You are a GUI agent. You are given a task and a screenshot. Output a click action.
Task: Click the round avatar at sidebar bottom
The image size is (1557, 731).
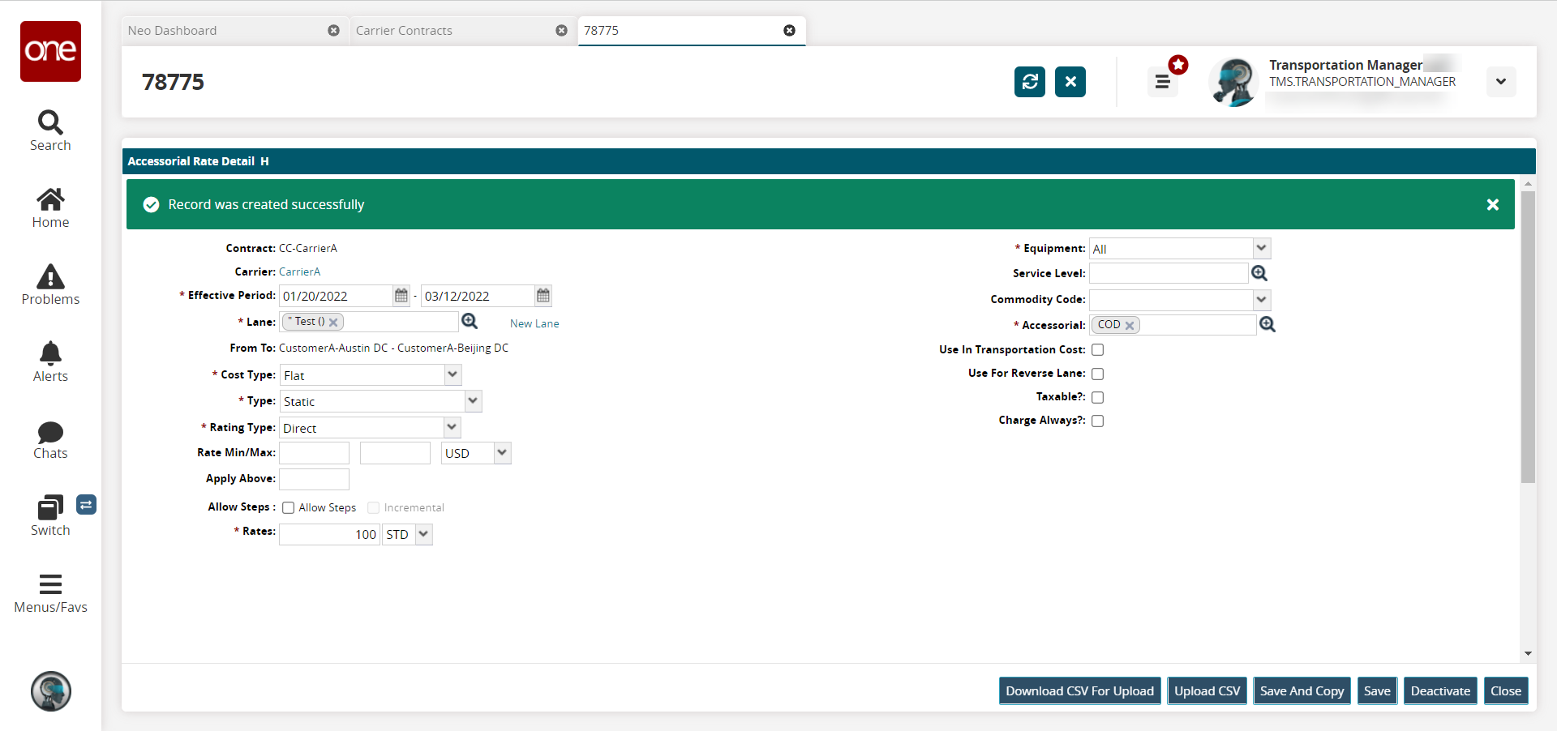[51, 691]
